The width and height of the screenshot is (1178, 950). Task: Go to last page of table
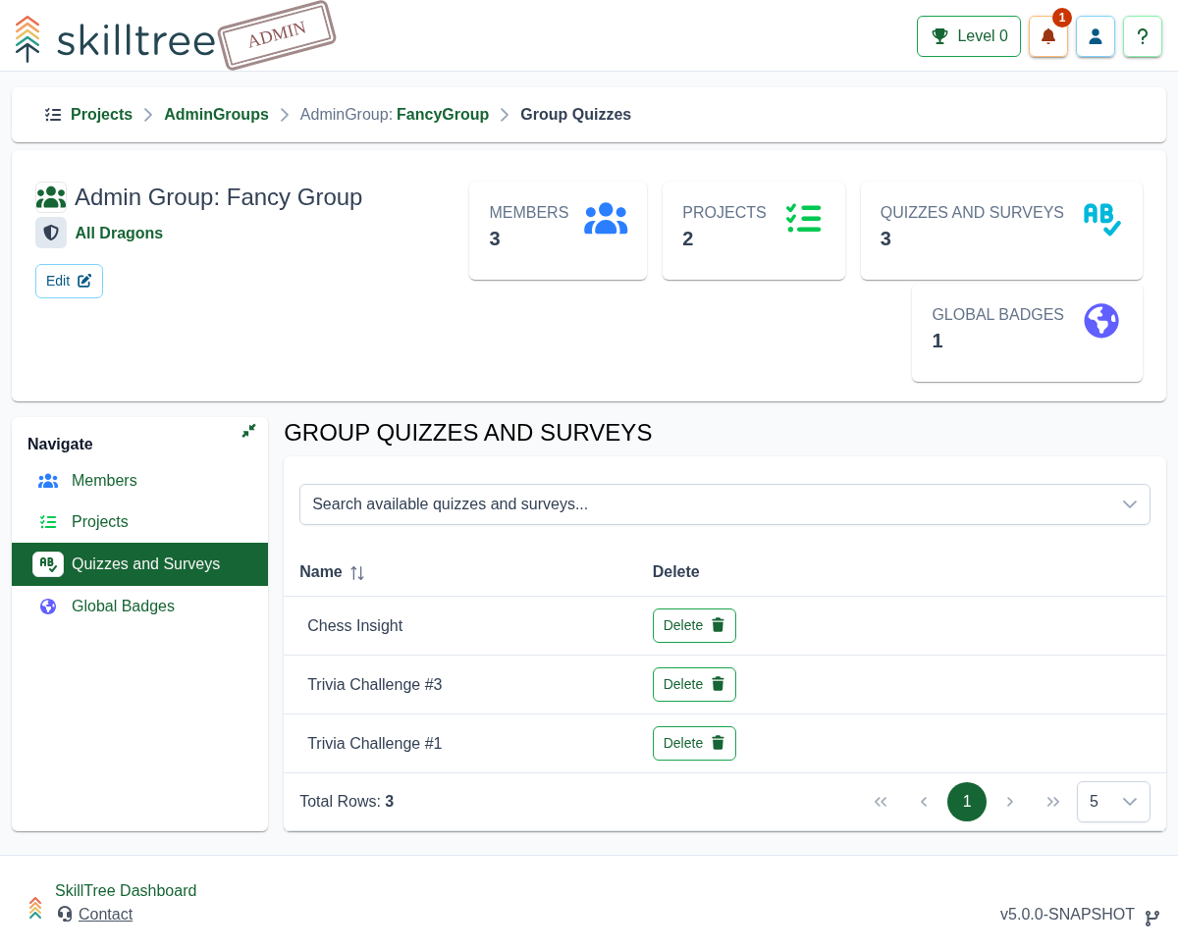point(1053,802)
